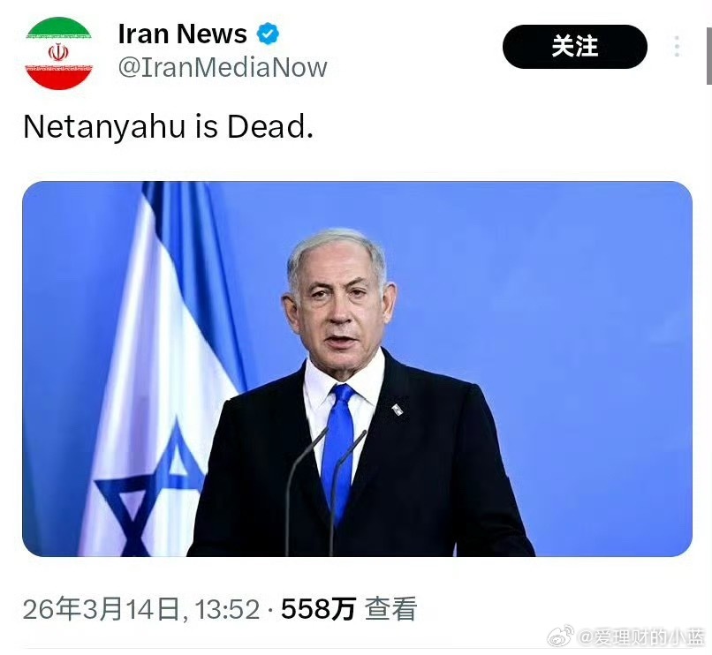Screen dimensions: 712x655
Task: Open the attached photo on blue background
Action: [357, 369]
